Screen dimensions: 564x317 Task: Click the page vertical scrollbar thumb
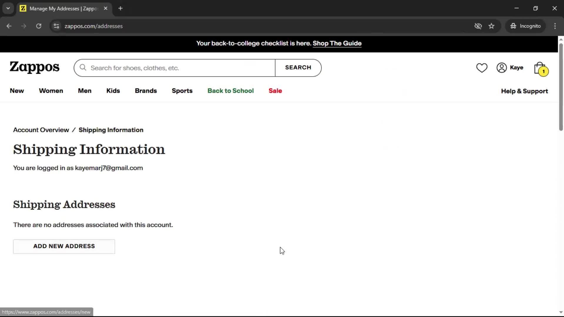561,87
